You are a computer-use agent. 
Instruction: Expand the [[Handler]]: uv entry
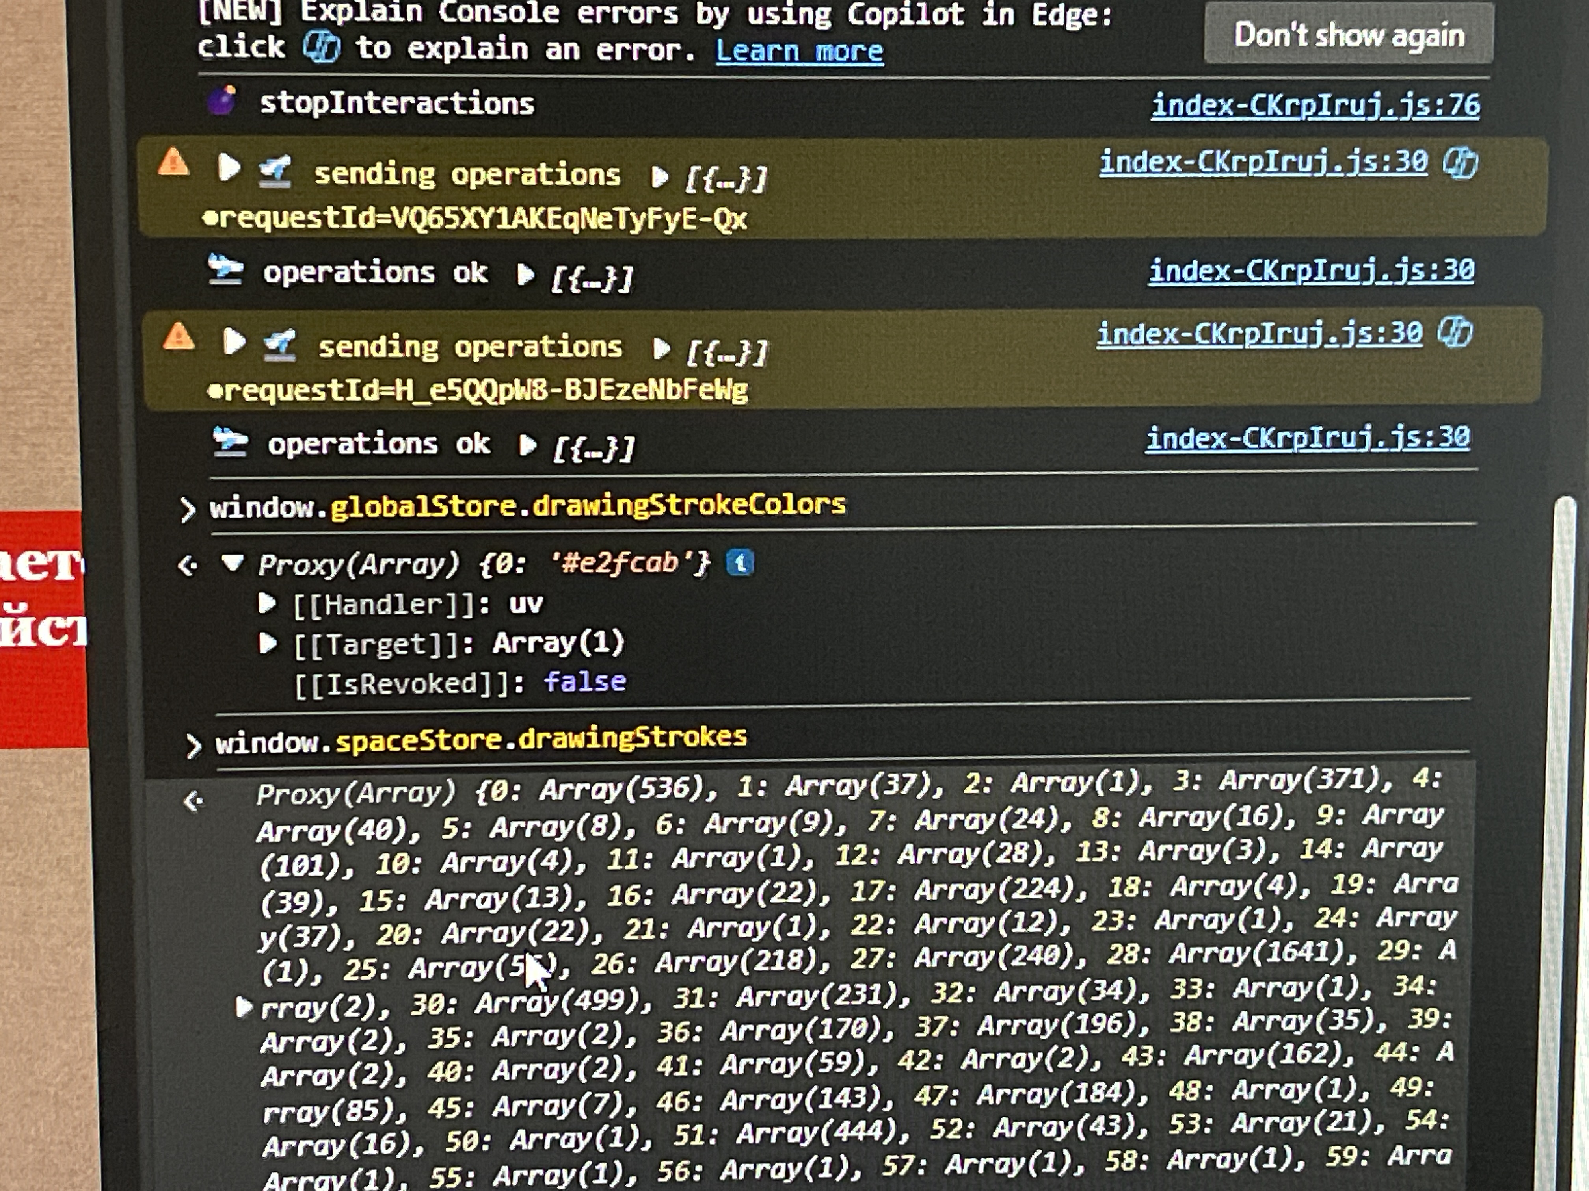coord(267,603)
